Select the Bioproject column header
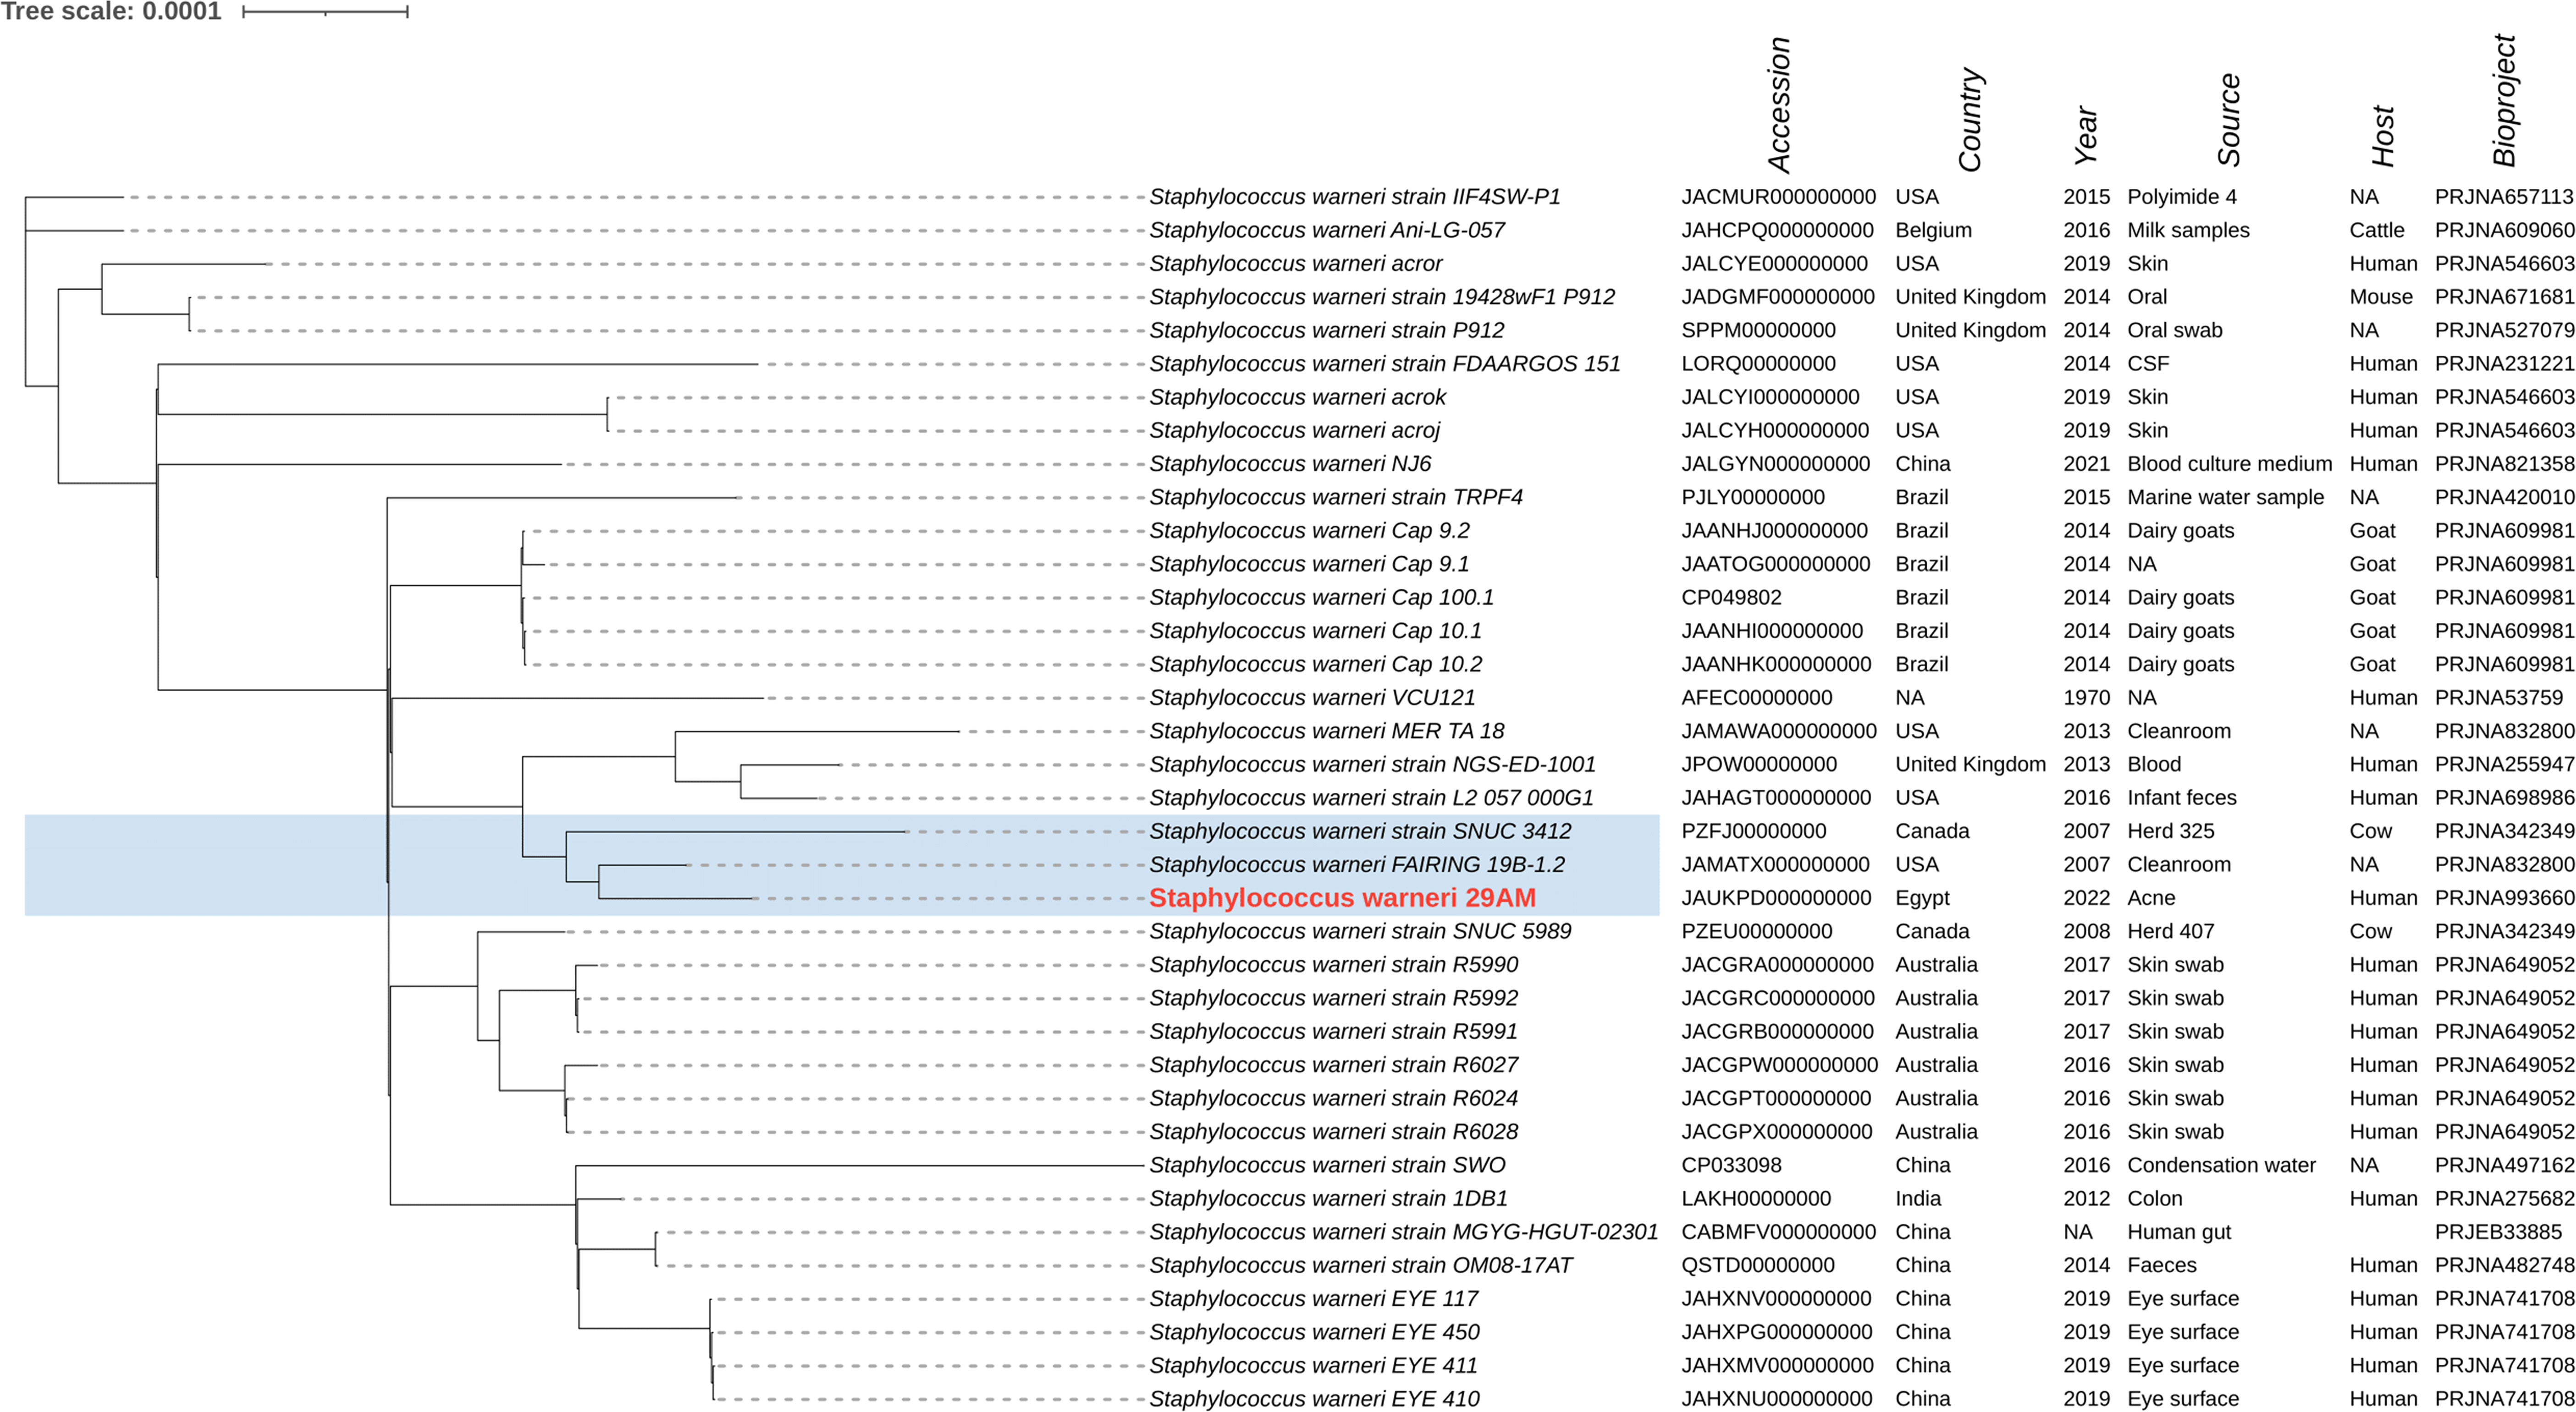Viewport: 2576px width, 1412px height. click(x=2503, y=100)
